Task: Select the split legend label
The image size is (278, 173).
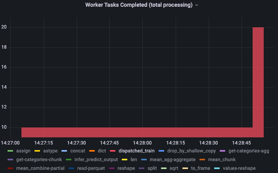Action: (152, 168)
